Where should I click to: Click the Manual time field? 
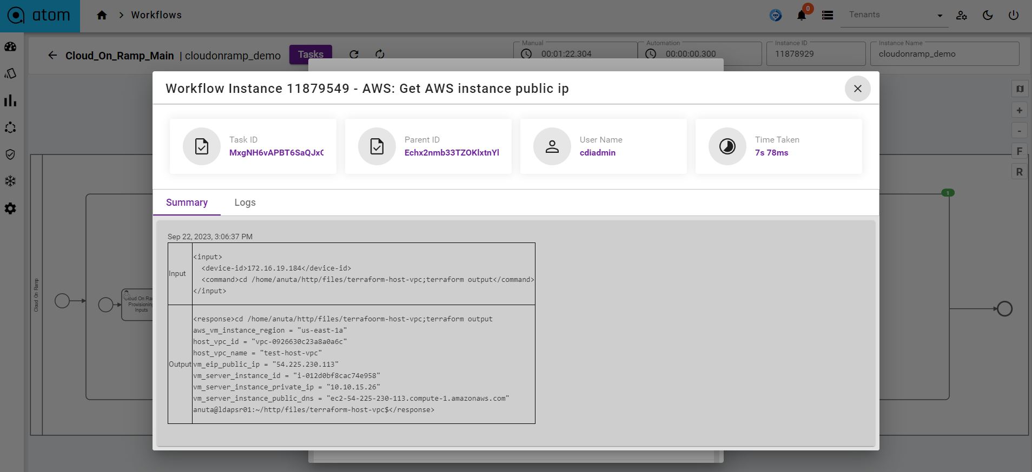[x=575, y=53]
